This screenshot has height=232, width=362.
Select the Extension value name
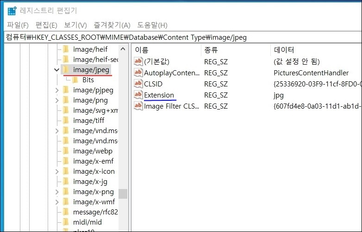tap(159, 95)
